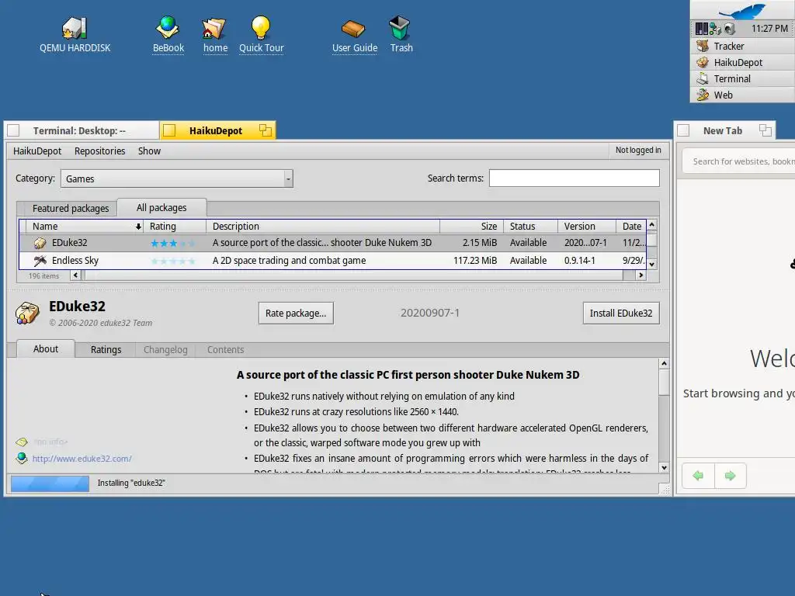
Task: Click Rate package button
Action: click(296, 314)
